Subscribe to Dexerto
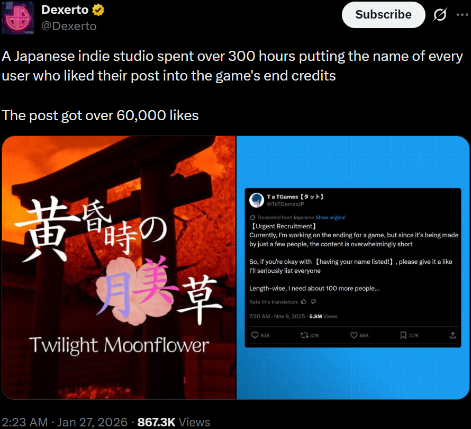The height and width of the screenshot is (429, 471). [383, 15]
